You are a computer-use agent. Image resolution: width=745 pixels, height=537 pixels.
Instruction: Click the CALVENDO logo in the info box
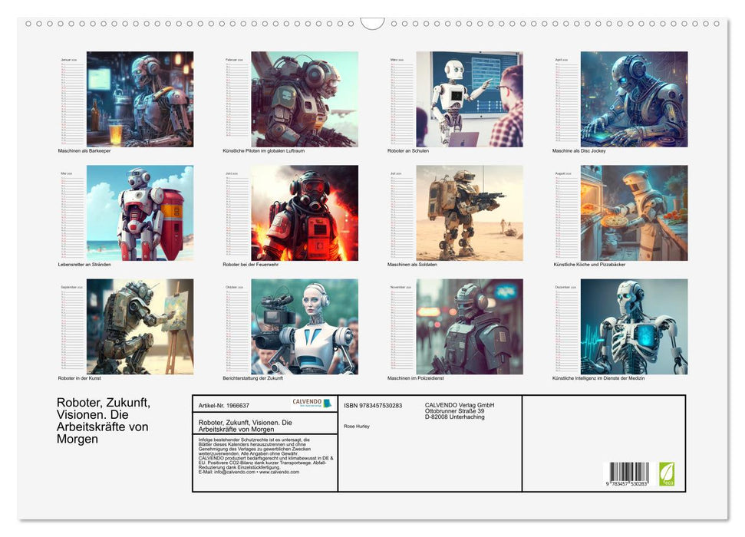point(312,403)
